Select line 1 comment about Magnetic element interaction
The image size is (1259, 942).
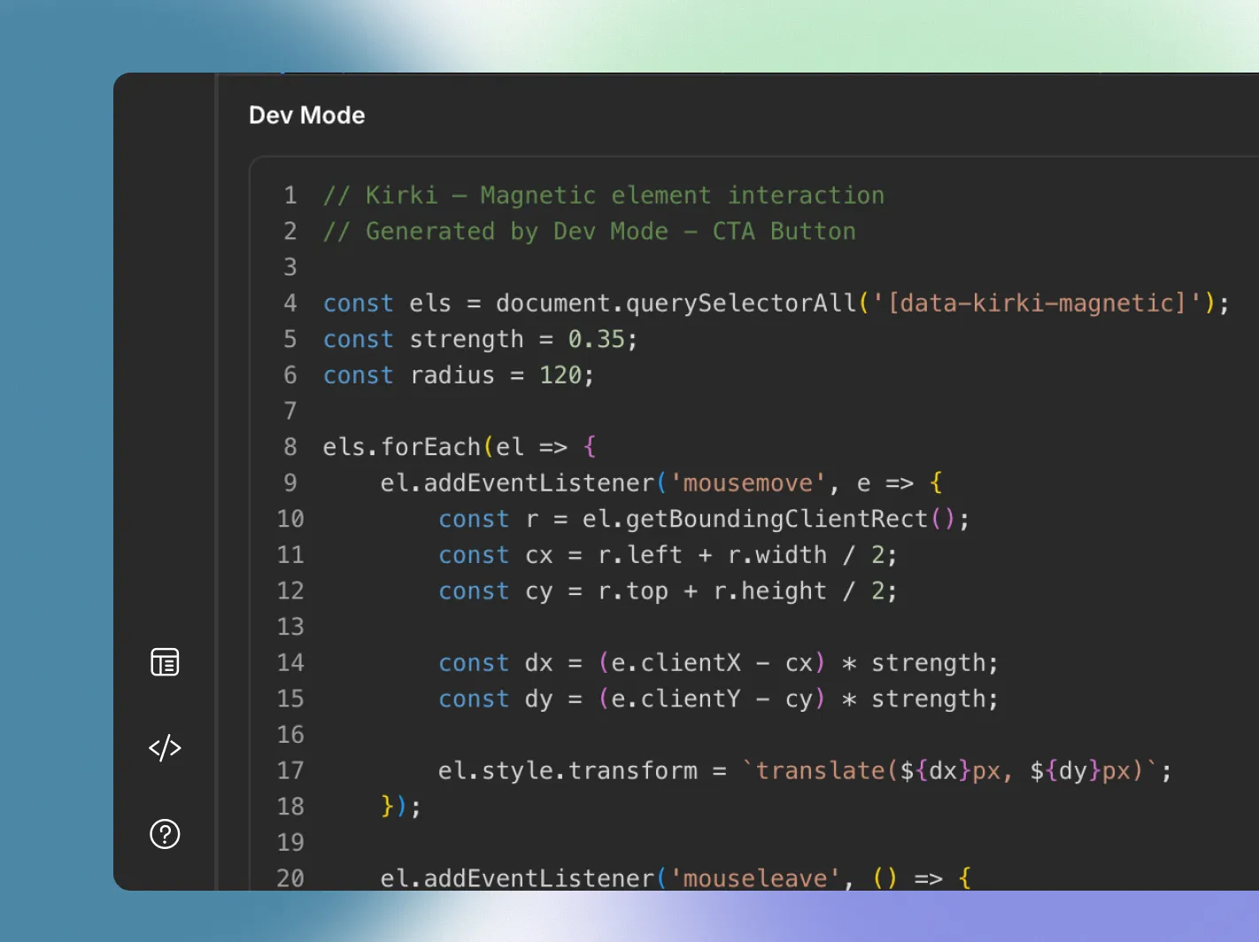point(604,196)
